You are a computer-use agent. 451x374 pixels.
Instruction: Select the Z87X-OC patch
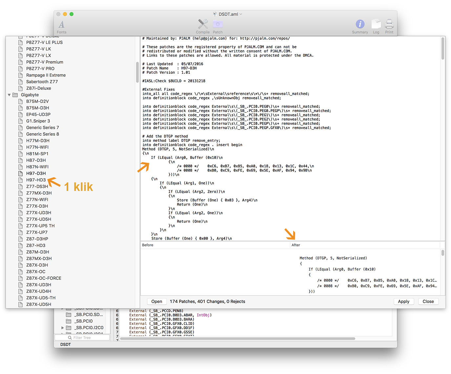point(36,271)
